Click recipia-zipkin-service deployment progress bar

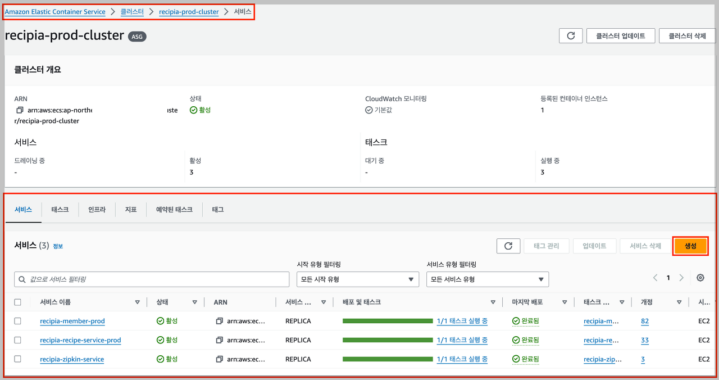click(x=388, y=359)
